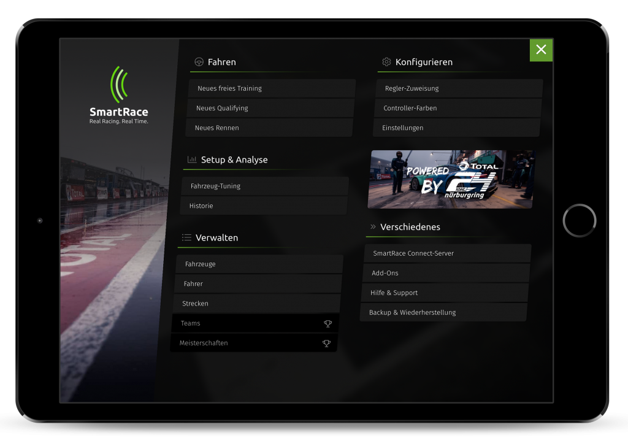The height and width of the screenshot is (446, 628).
Task: Open Fahrzeug-Tuning
Action: pos(265,186)
